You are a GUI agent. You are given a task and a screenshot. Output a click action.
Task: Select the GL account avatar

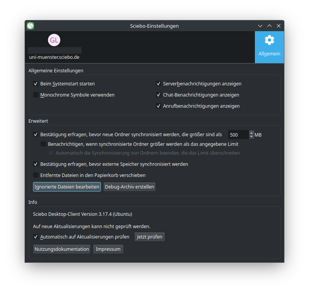[x=54, y=40]
